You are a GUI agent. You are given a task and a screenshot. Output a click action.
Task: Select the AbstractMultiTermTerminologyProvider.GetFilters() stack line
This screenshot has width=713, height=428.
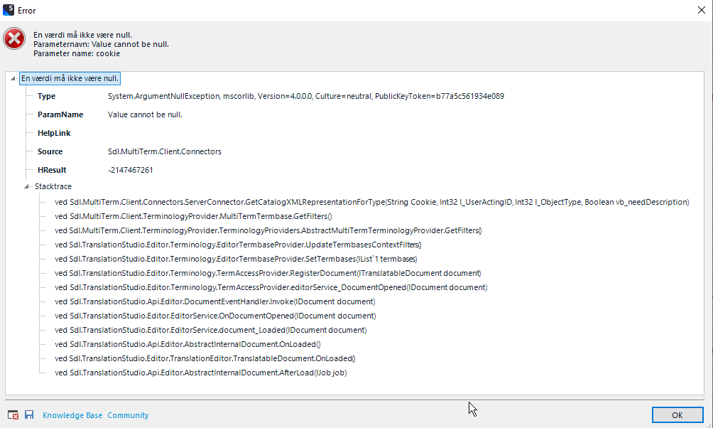[x=268, y=230]
